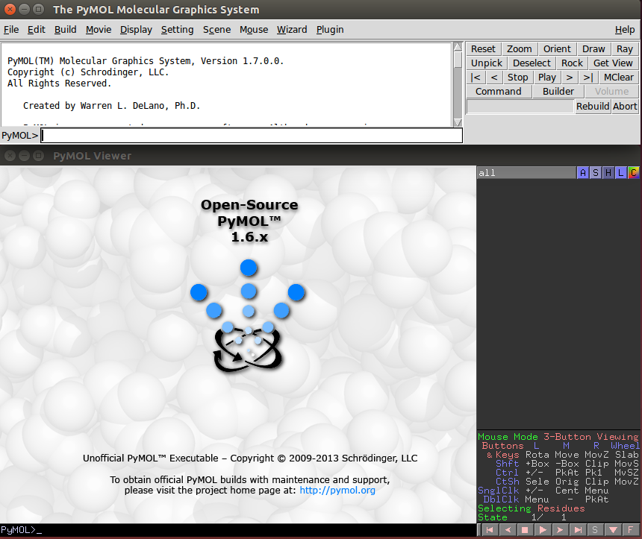Open the Build menu
The height and width of the screenshot is (539, 642).
tap(66, 29)
